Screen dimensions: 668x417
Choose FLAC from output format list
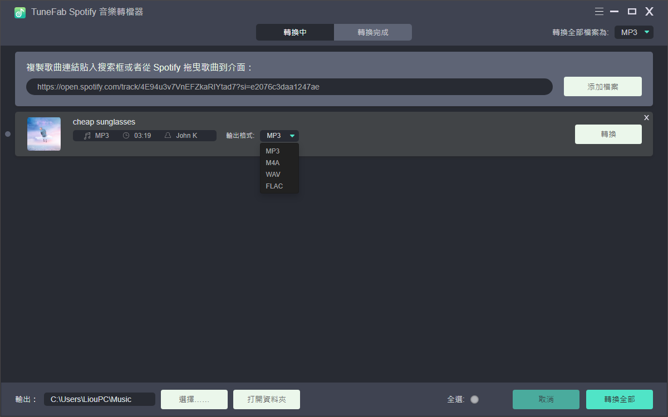(x=274, y=186)
